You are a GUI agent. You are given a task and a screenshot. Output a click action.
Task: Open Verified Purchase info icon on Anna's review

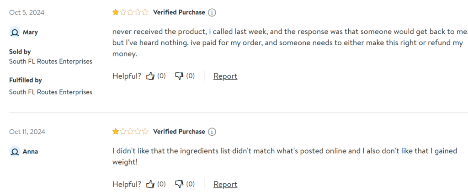pos(212,132)
